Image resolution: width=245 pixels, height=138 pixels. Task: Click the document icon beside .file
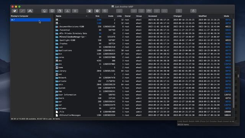[x=57, y=112]
